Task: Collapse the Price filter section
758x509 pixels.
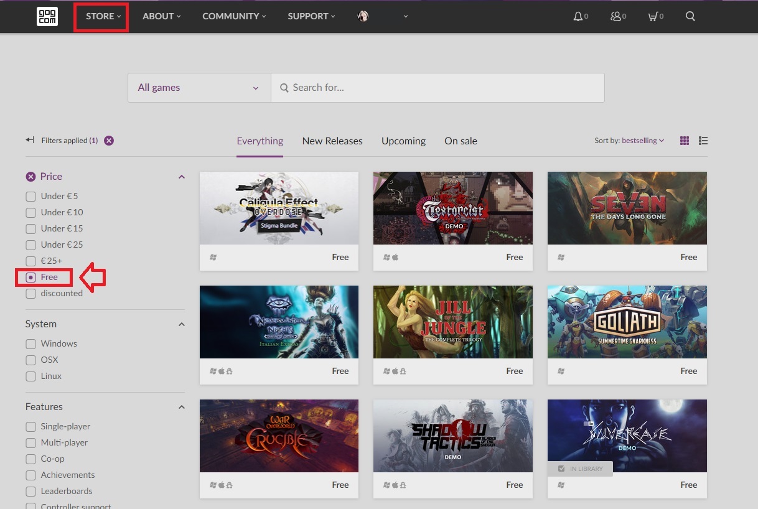Action: pyautogui.click(x=182, y=177)
